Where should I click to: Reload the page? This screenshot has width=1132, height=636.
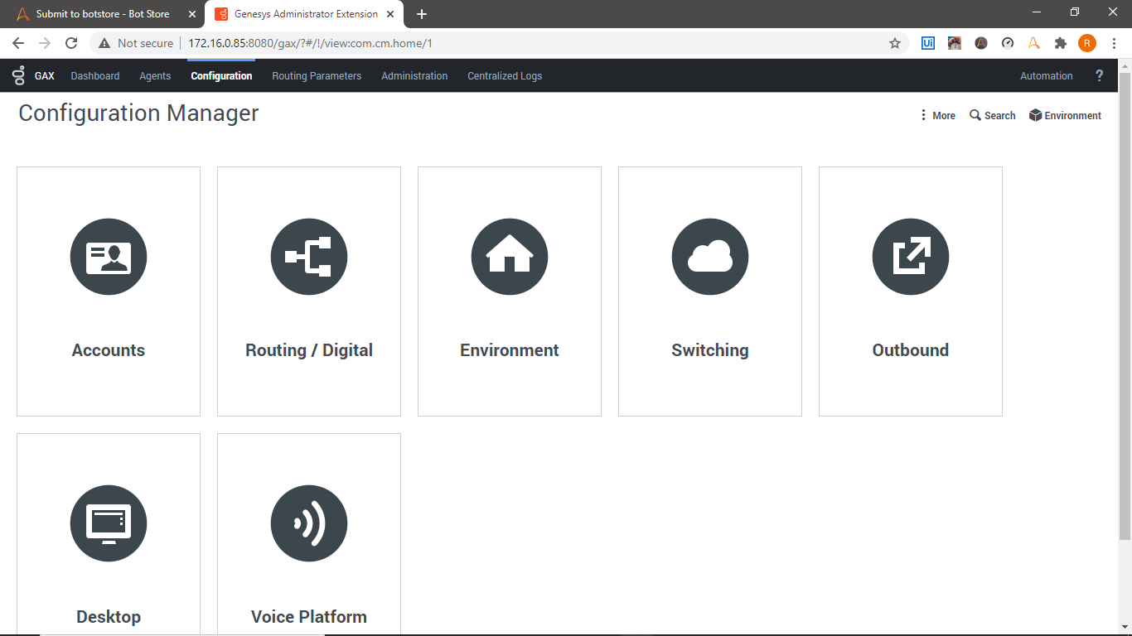(x=71, y=43)
